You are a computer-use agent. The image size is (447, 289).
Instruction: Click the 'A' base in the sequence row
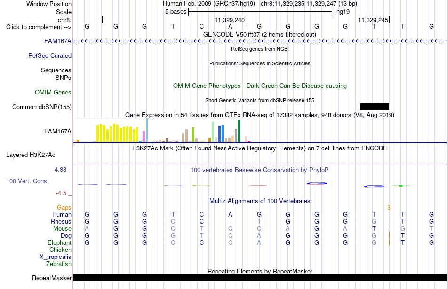[231, 27]
